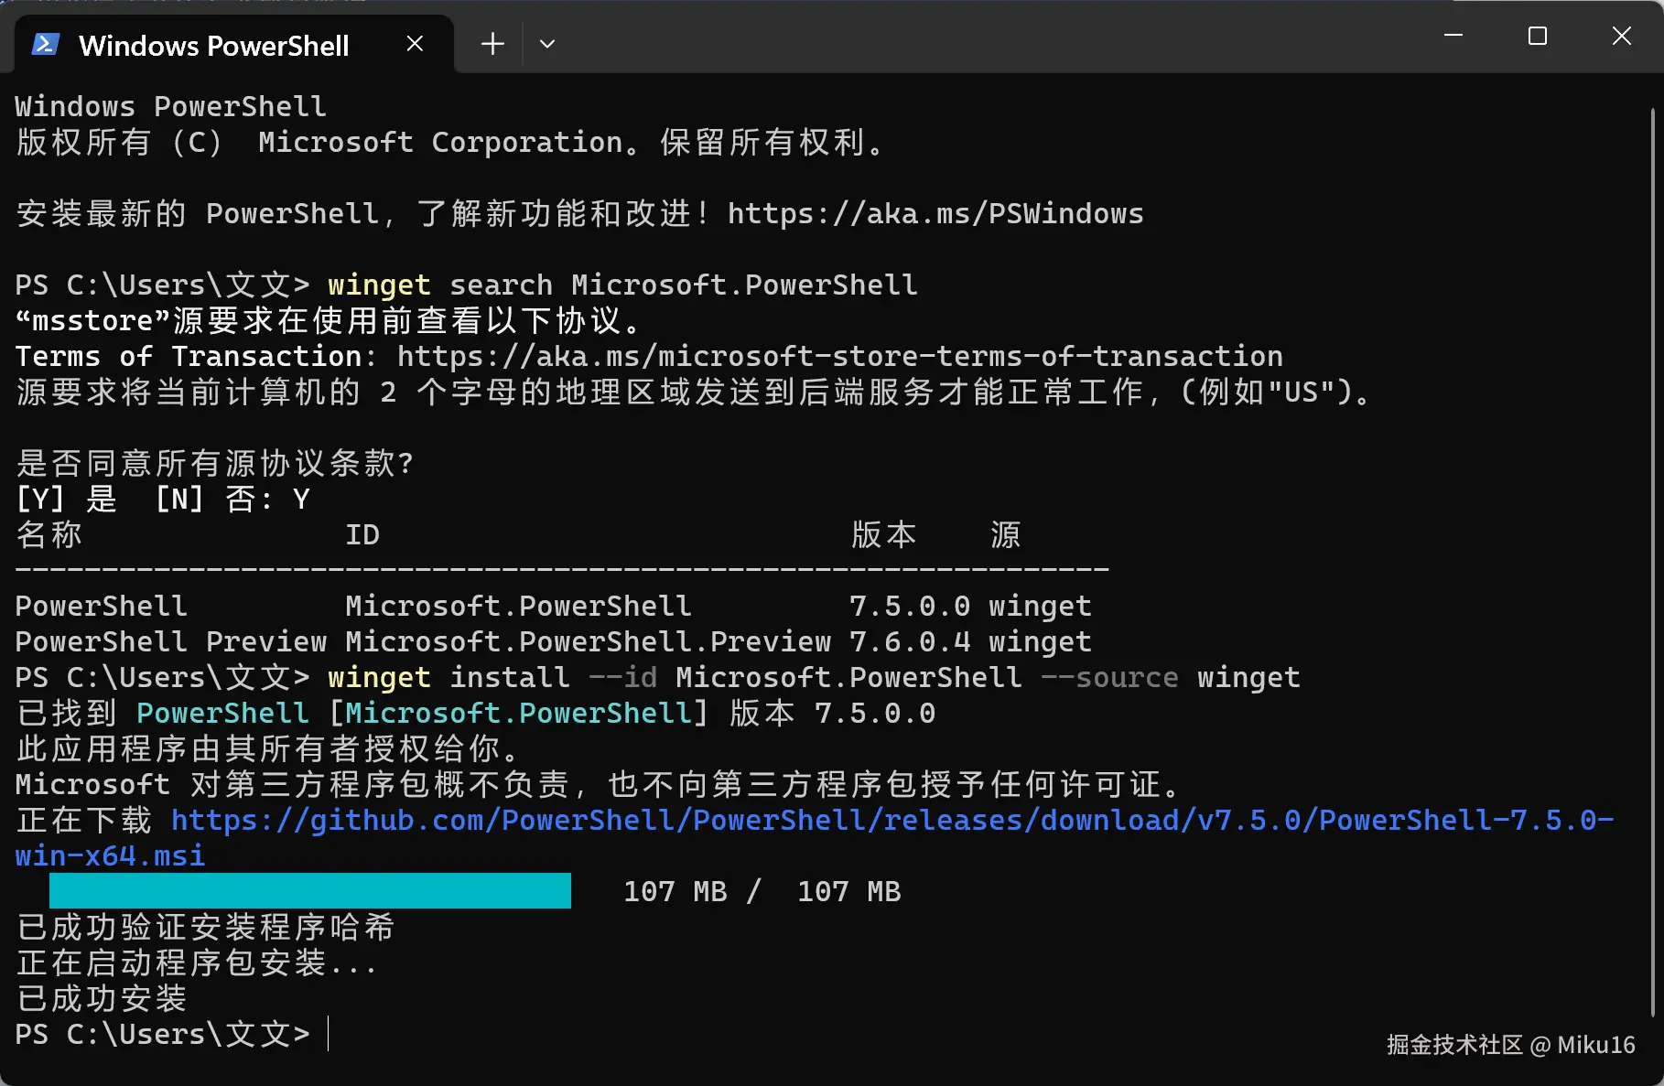Minimize the terminal window
The height and width of the screenshot is (1086, 1664).
click(x=1453, y=37)
